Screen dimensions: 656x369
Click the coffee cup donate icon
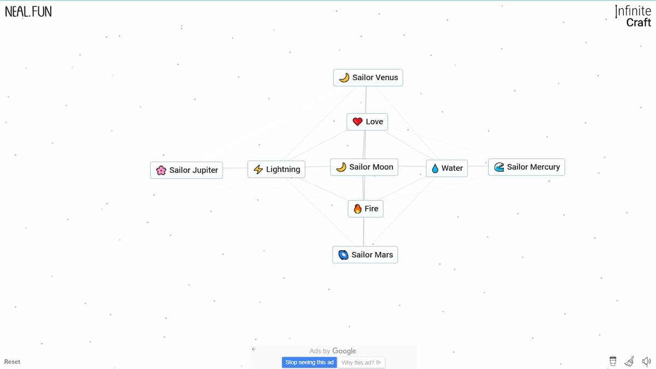point(613,361)
